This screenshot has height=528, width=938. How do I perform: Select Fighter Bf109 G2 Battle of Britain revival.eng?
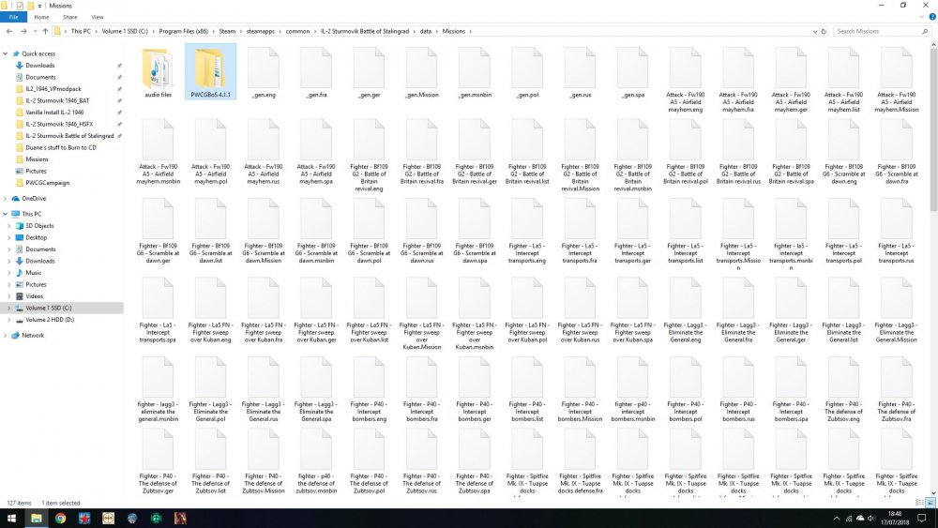coord(369,156)
